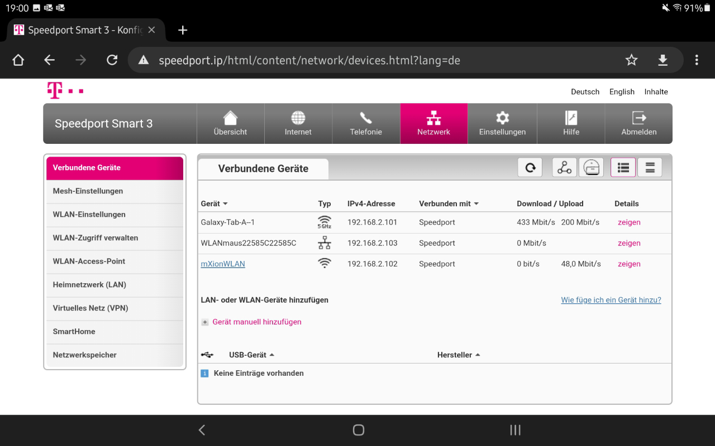Sort by Verbunden mit column arrow
Viewport: 715px width, 446px height.
(x=476, y=204)
